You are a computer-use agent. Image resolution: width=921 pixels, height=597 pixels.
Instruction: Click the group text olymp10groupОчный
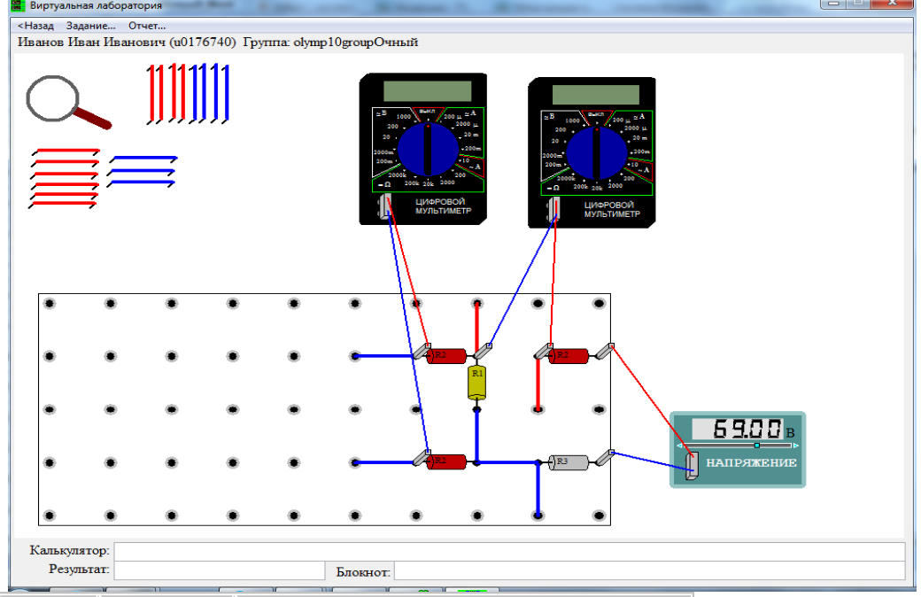(356, 43)
